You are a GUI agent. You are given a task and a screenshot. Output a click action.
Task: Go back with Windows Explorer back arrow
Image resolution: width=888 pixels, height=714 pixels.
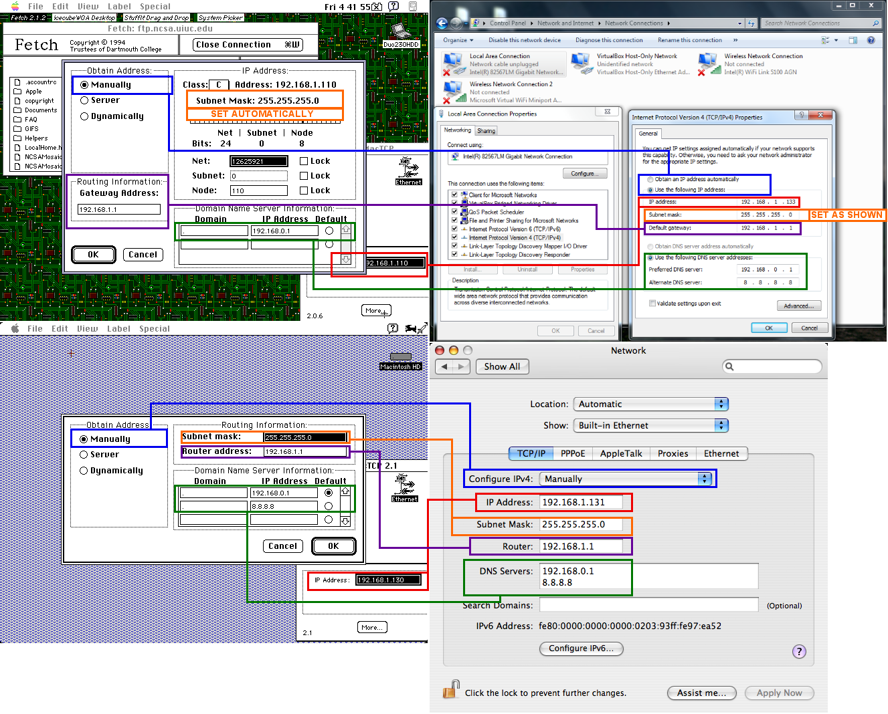point(442,23)
